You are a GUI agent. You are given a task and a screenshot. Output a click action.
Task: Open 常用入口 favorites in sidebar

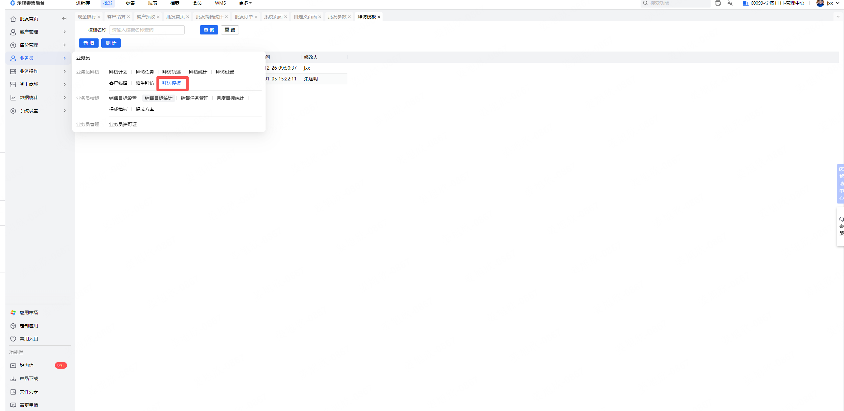coord(29,339)
